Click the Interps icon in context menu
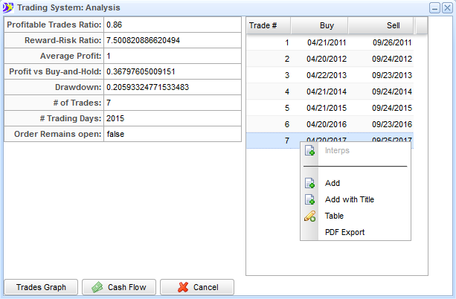 pyautogui.click(x=310, y=151)
